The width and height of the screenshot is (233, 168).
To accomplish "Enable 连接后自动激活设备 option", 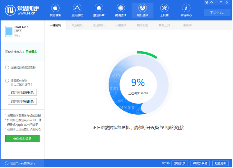I will pos(7,68).
